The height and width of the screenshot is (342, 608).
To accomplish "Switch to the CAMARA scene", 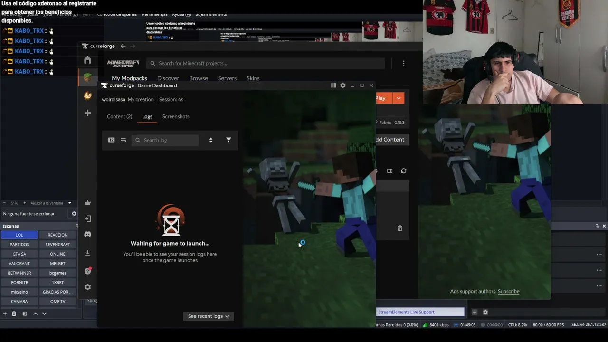I will click(19, 302).
